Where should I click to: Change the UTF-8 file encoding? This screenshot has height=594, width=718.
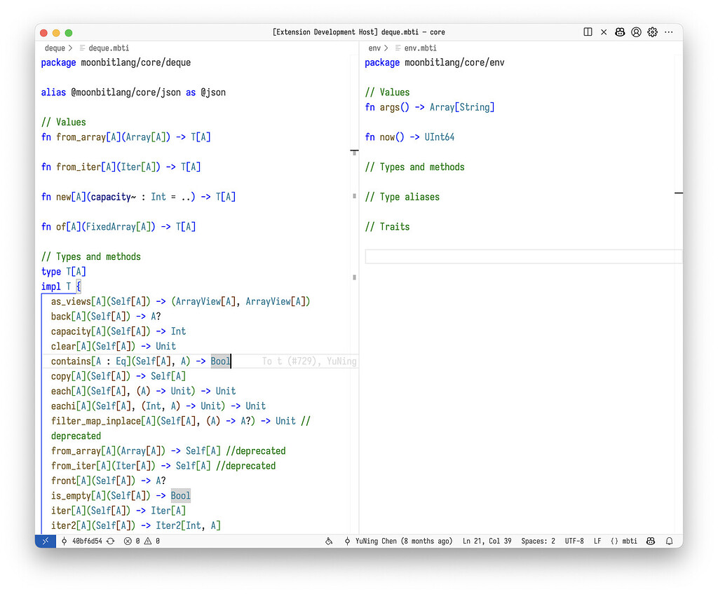574,541
